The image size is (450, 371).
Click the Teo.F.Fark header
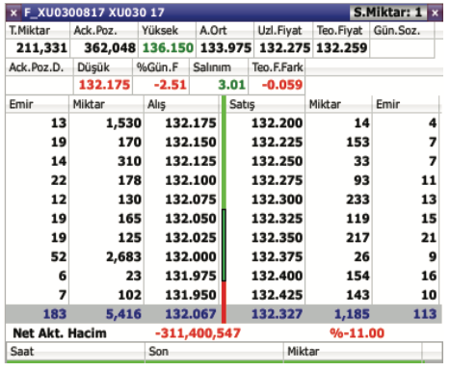(278, 67)
